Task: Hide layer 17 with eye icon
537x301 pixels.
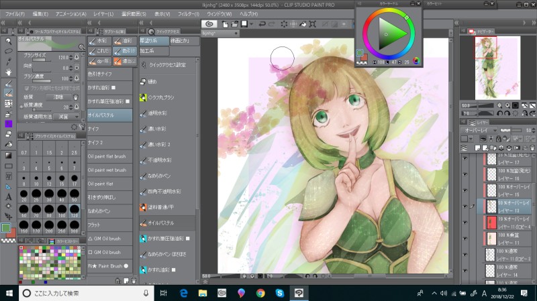Action: (465, 158)
